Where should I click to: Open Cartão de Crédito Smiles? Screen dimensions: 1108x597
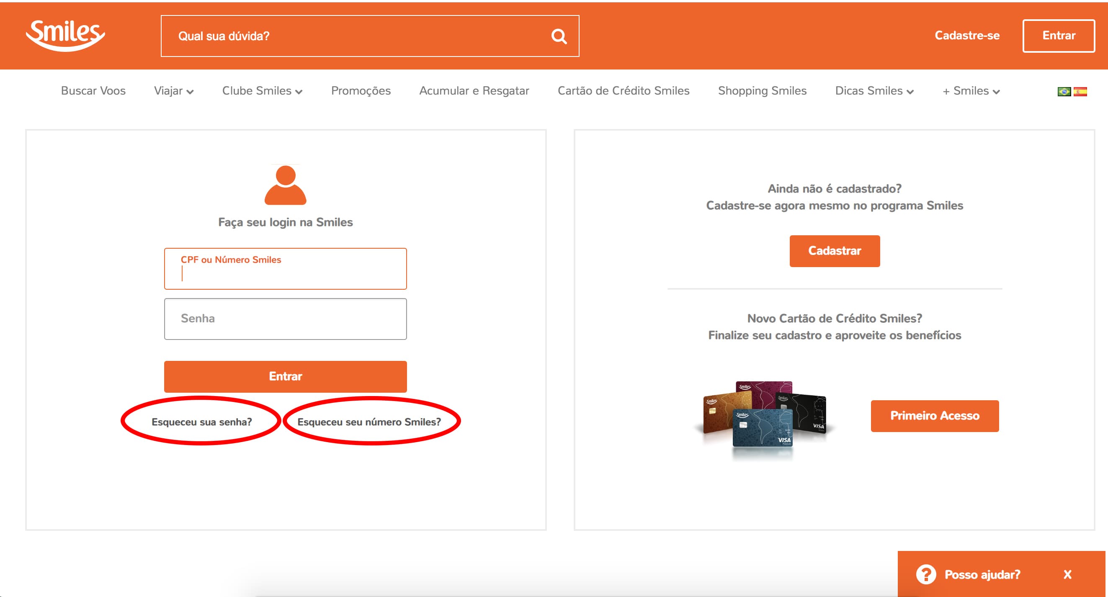tap(623, 91)
